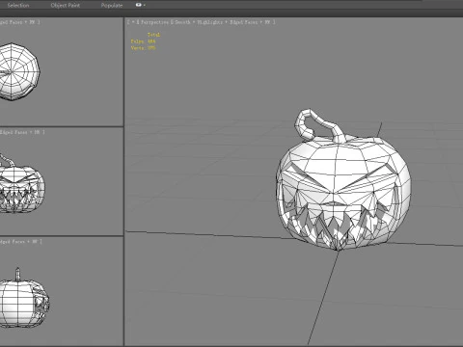Click the yellow Polys statistic text
The width and height of the screenshot is (463, 347).
tap(143, 41)
